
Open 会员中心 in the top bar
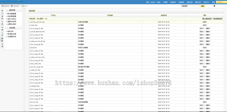pos(206,2)
